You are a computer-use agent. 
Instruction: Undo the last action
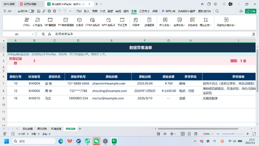pyautogui.click(x=60, y=11)
